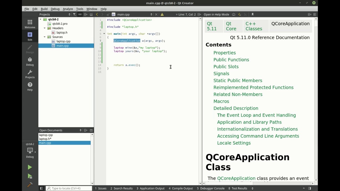
Task: Split the editor view
Action: [x=199, y=14]
